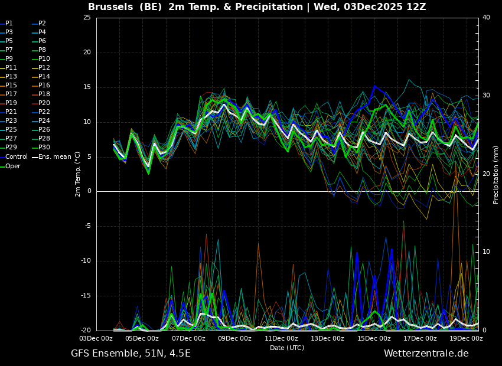Click legend label P29
Image resolution: width=502 pixels, height=366 pixels.
pos(8,147)
